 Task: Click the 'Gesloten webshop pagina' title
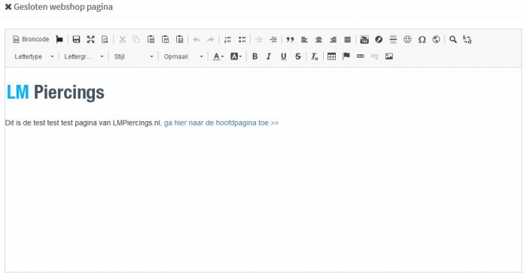pyautogui.click(x=63, y=7)
